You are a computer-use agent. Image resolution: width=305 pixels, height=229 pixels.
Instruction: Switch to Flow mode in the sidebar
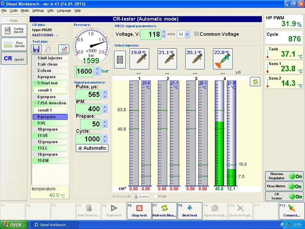click(x=14, y=44)
